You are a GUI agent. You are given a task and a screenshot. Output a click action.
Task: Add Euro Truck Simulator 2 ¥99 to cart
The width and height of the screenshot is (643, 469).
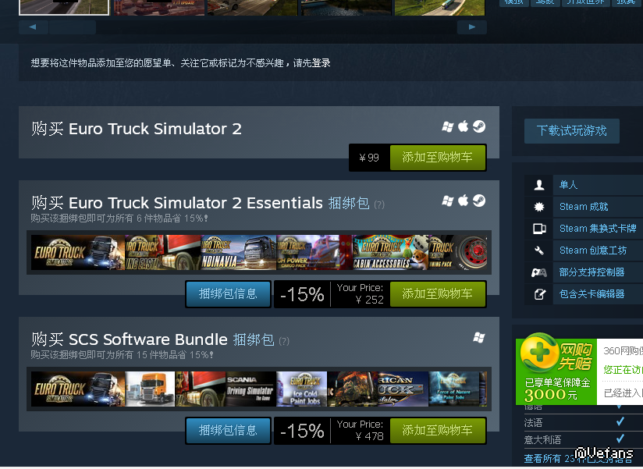438,158
